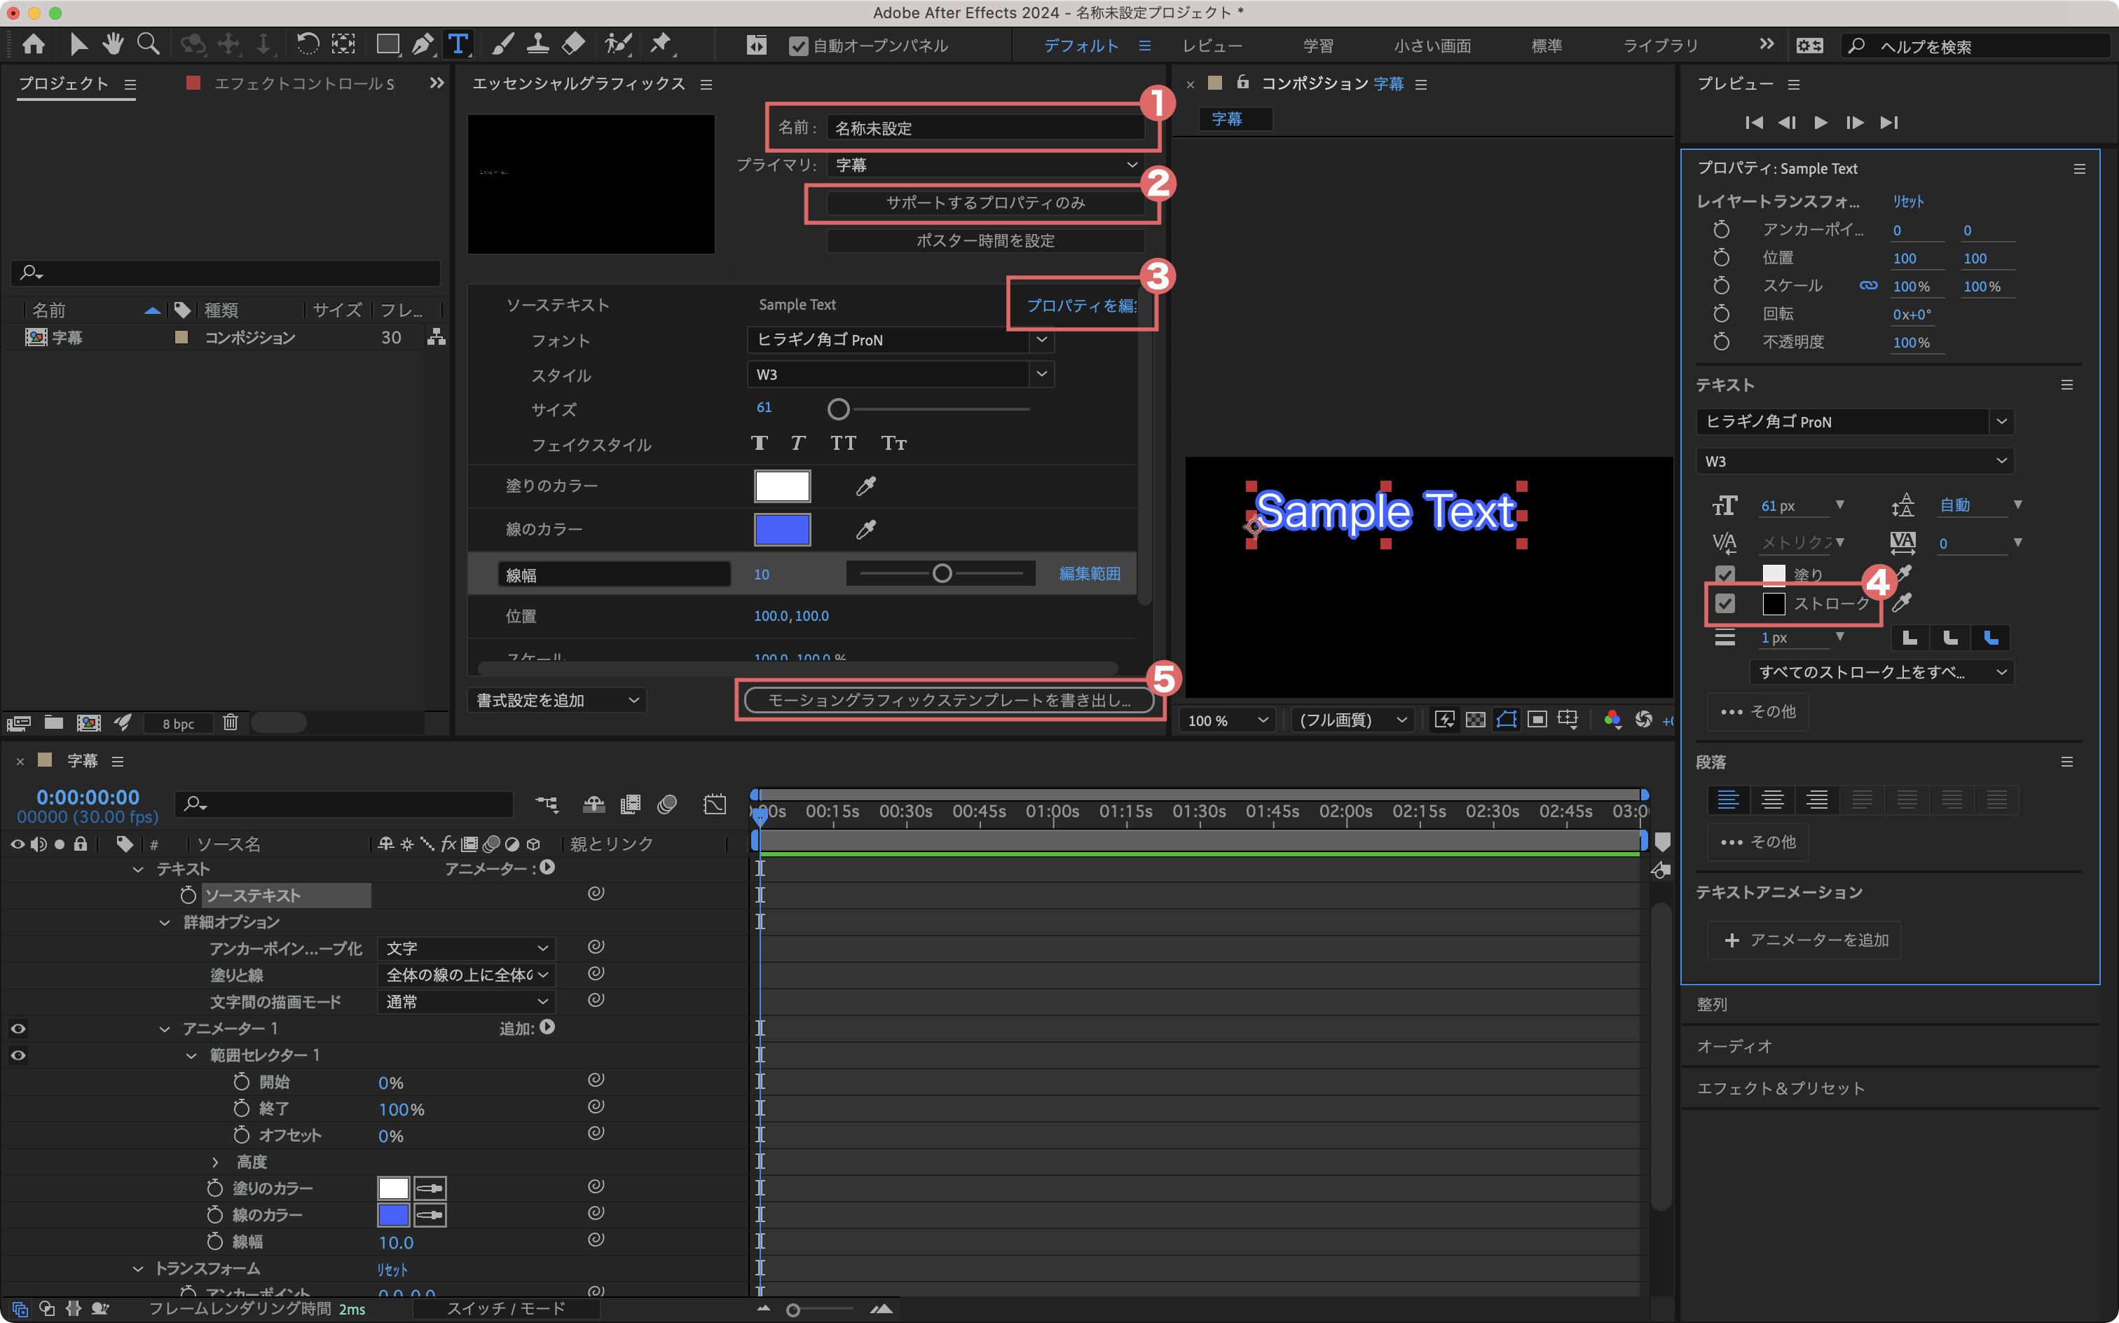Screen dimensions: 2119x1323
Task: Open the プロジェクト panel tab
Action: [64, 83]
